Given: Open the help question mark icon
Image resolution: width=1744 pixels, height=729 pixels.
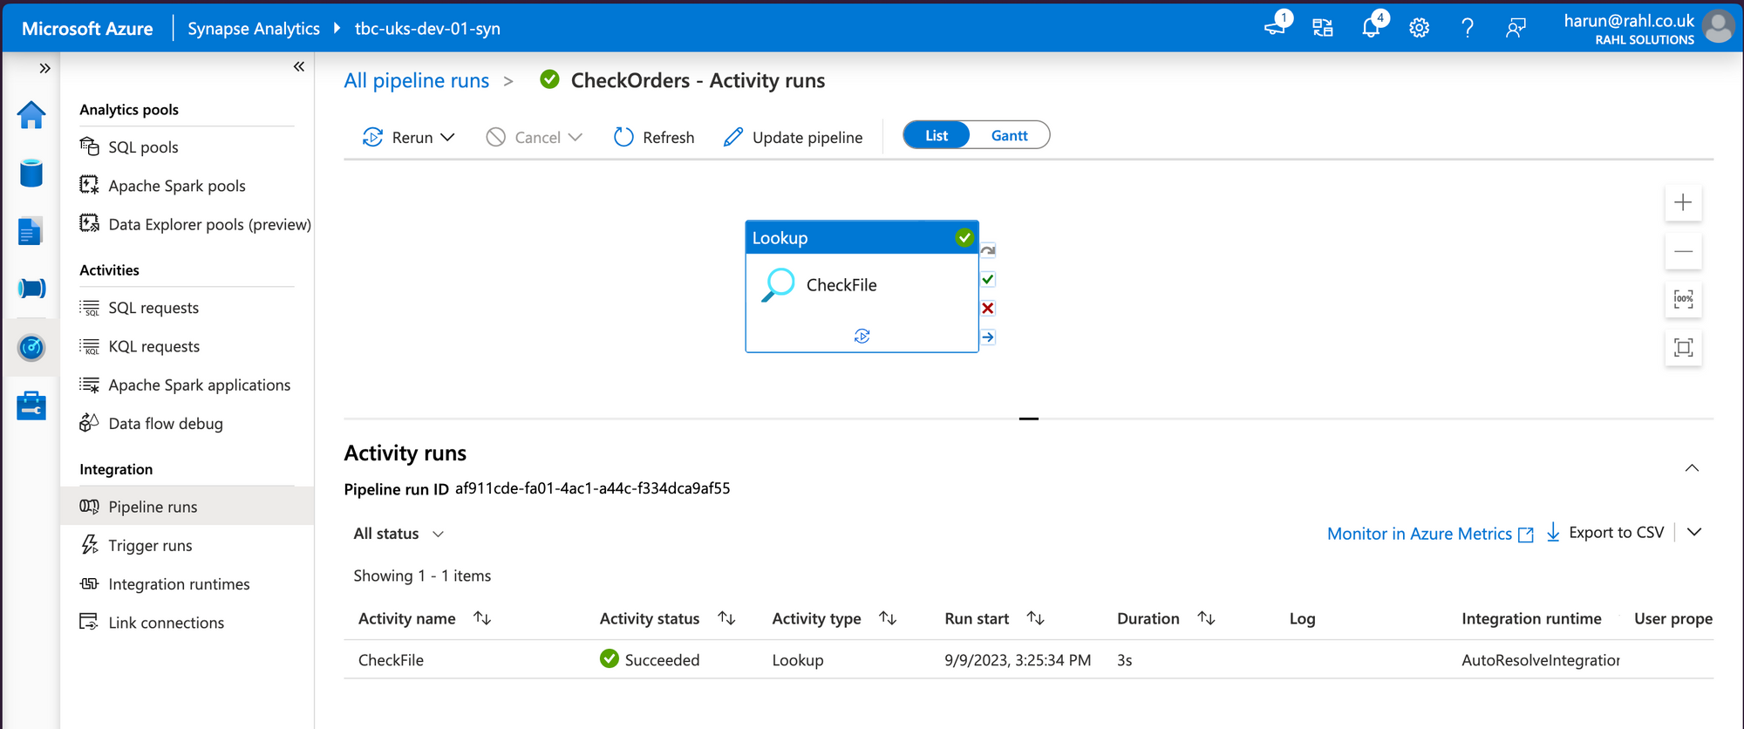Looking at the screenshot, I should pyautogui.click(x=1468, y=28).
